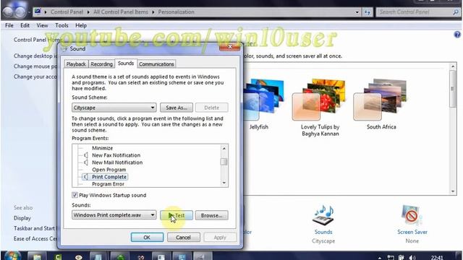
Task: Expand arrow after All Control Panel Items
Action: coord(153,12)
